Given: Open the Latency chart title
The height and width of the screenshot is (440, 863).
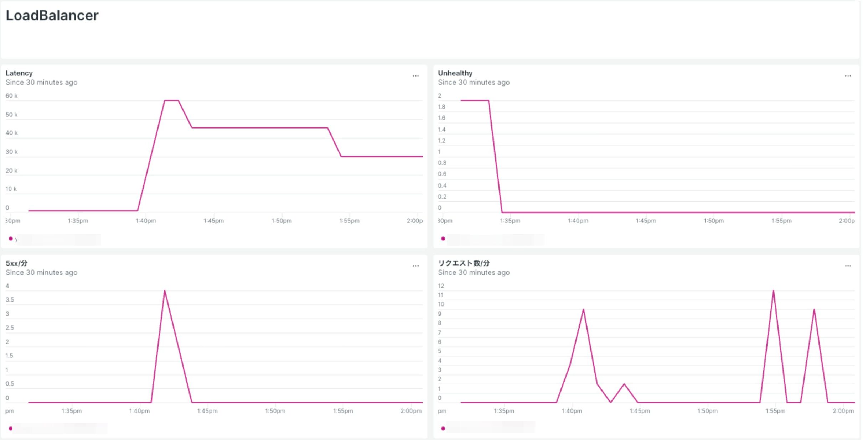Looking at the screenshot, I should (19, 73).
